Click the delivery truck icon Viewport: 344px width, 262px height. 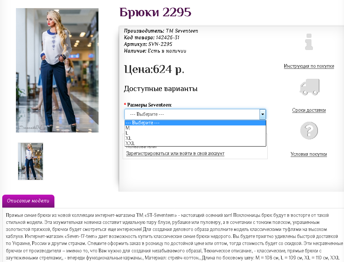[x=309, y=87]
